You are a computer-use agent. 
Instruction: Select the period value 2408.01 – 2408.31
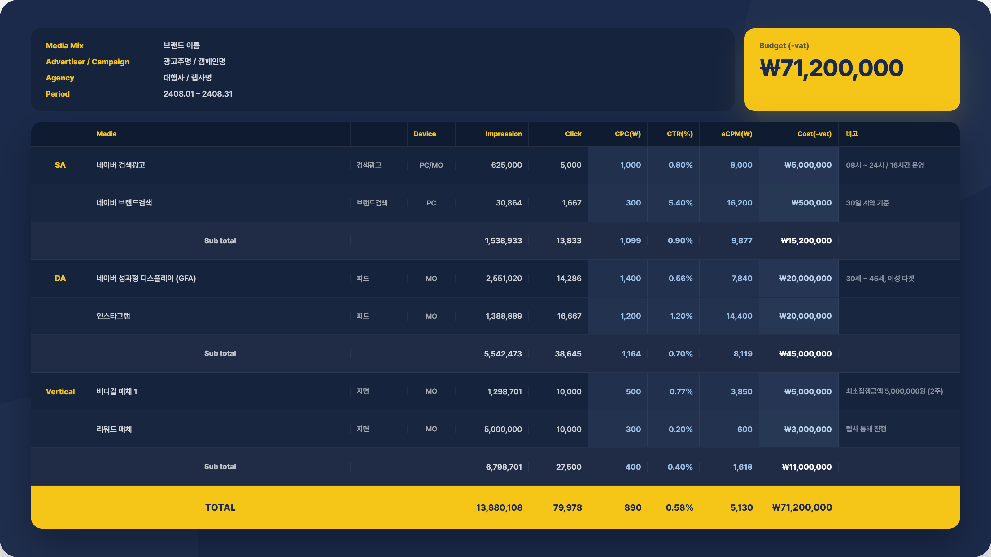pyautogui.click(x=198, y=94)
